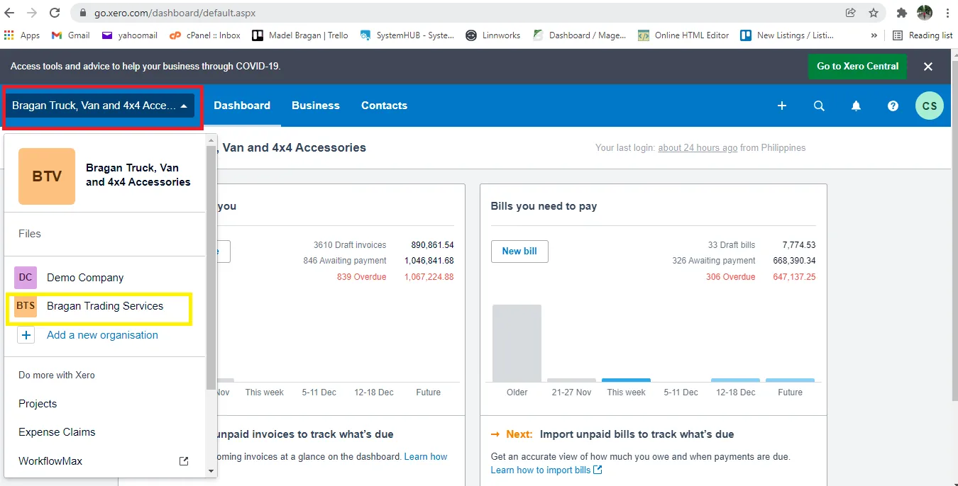Viewport: 958px width, 486px height.
Task: Click the BTS organisation badge
Action: [26, 306]
